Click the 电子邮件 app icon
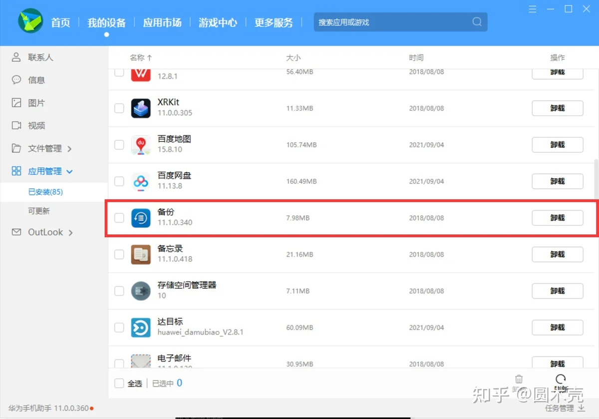The height and width of the screenshot is (419, 599). [141, 361]
